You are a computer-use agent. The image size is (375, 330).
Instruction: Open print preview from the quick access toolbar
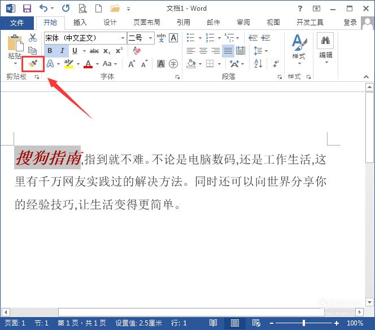83,8
